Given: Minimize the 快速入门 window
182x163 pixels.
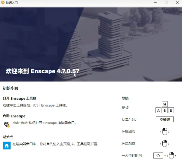Looking at the screenshot, I should tap(155, 3).
